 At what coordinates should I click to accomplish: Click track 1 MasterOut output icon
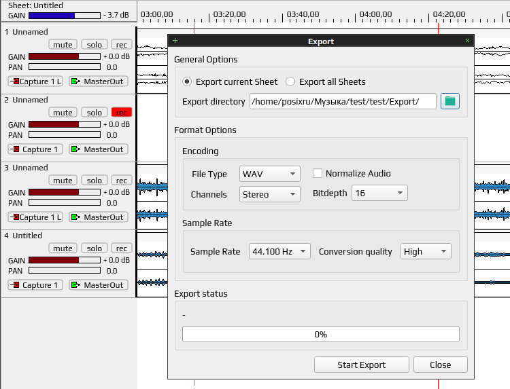(x=75, y=81)
